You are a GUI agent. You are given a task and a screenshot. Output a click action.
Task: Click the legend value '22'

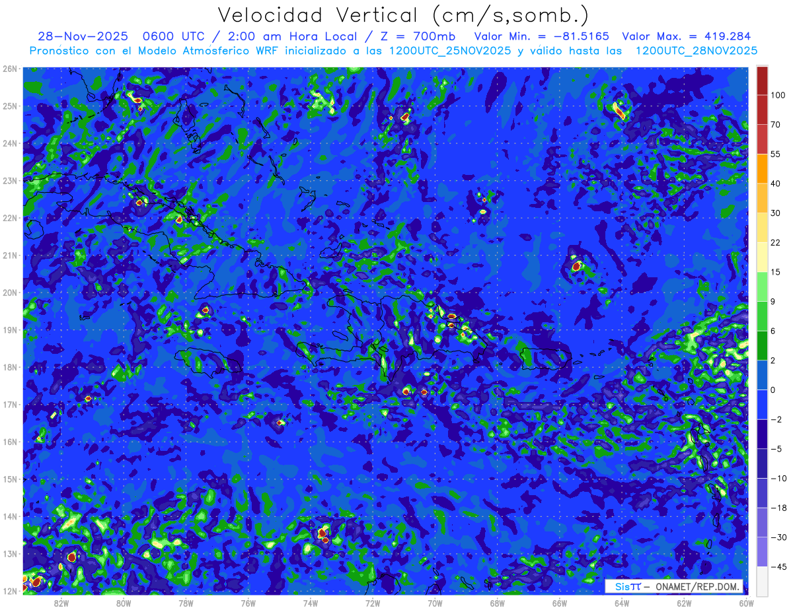pyautogui.click(x=775, y=242)
